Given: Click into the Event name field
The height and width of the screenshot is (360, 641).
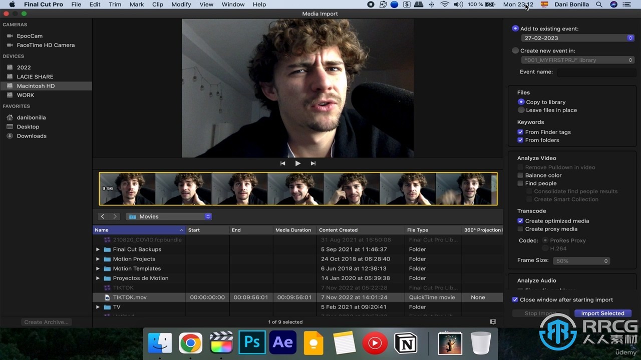Looking at the screenshot, I should (x=596, y=72).
